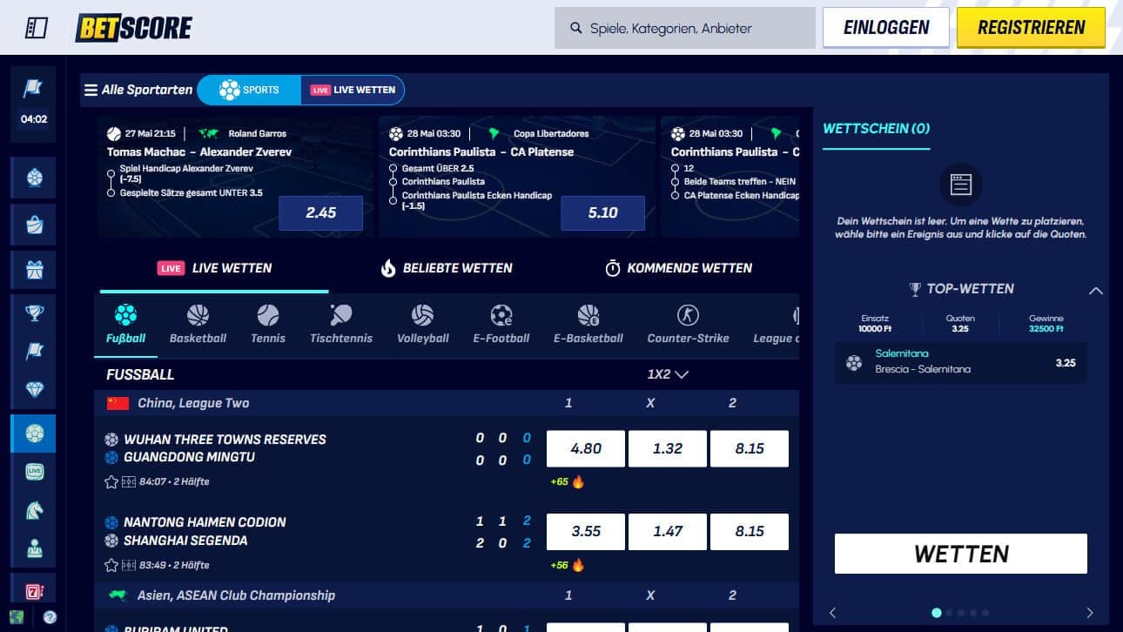Show +65 more markets for Wuhan match
Screen dimensions: 1123x632
(x=567, y=481)
